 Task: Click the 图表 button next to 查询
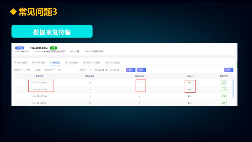(x=141, y=70)
